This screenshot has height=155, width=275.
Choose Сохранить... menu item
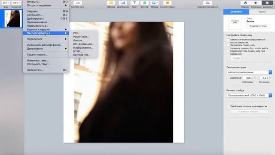pos(46,15)
